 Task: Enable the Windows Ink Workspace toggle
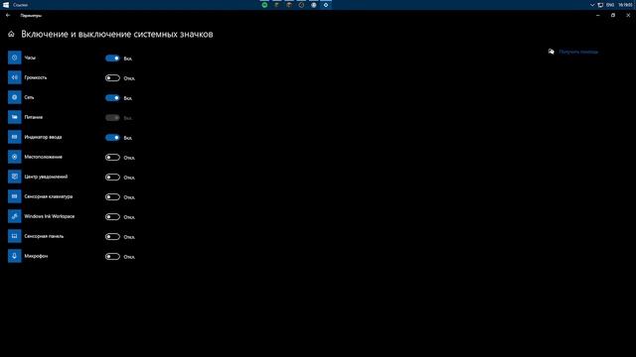pos(112,217)
